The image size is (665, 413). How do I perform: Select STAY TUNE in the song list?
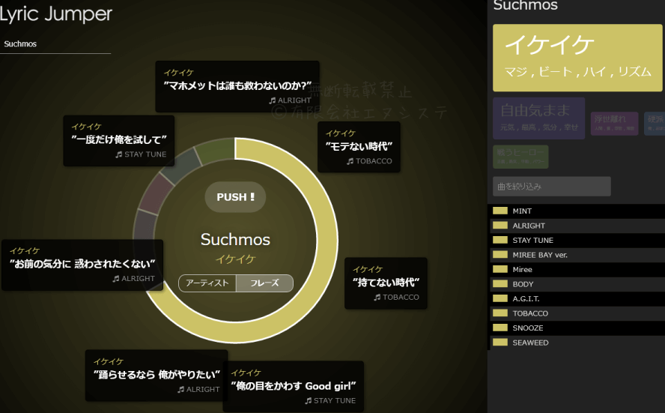tap(577, 241)
